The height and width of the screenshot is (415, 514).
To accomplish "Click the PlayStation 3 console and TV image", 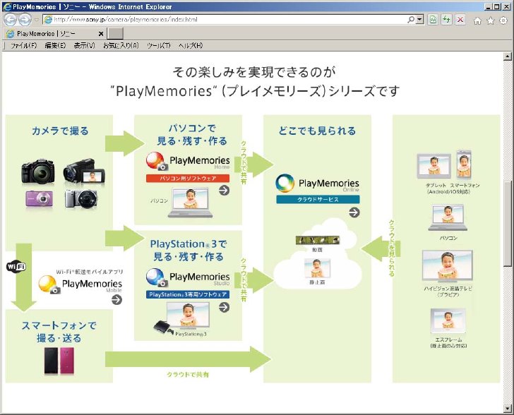I will [181, 318].
